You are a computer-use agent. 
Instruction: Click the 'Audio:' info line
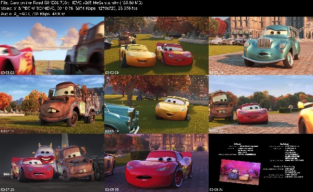[x=33, y=14]
